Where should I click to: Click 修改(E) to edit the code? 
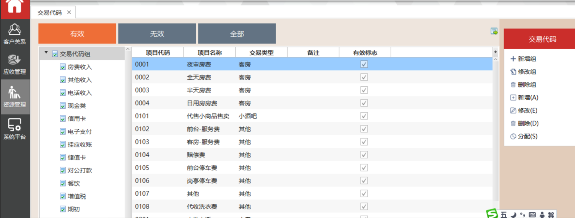[x=524, y=110]
